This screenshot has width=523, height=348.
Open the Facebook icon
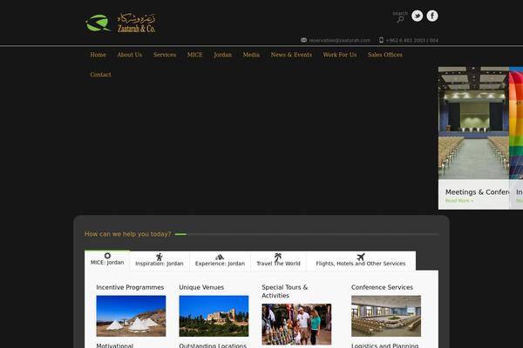pos(432,16)
